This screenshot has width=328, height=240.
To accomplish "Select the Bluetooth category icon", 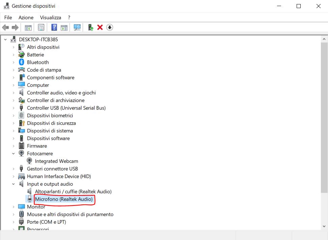I will (21, 62).
